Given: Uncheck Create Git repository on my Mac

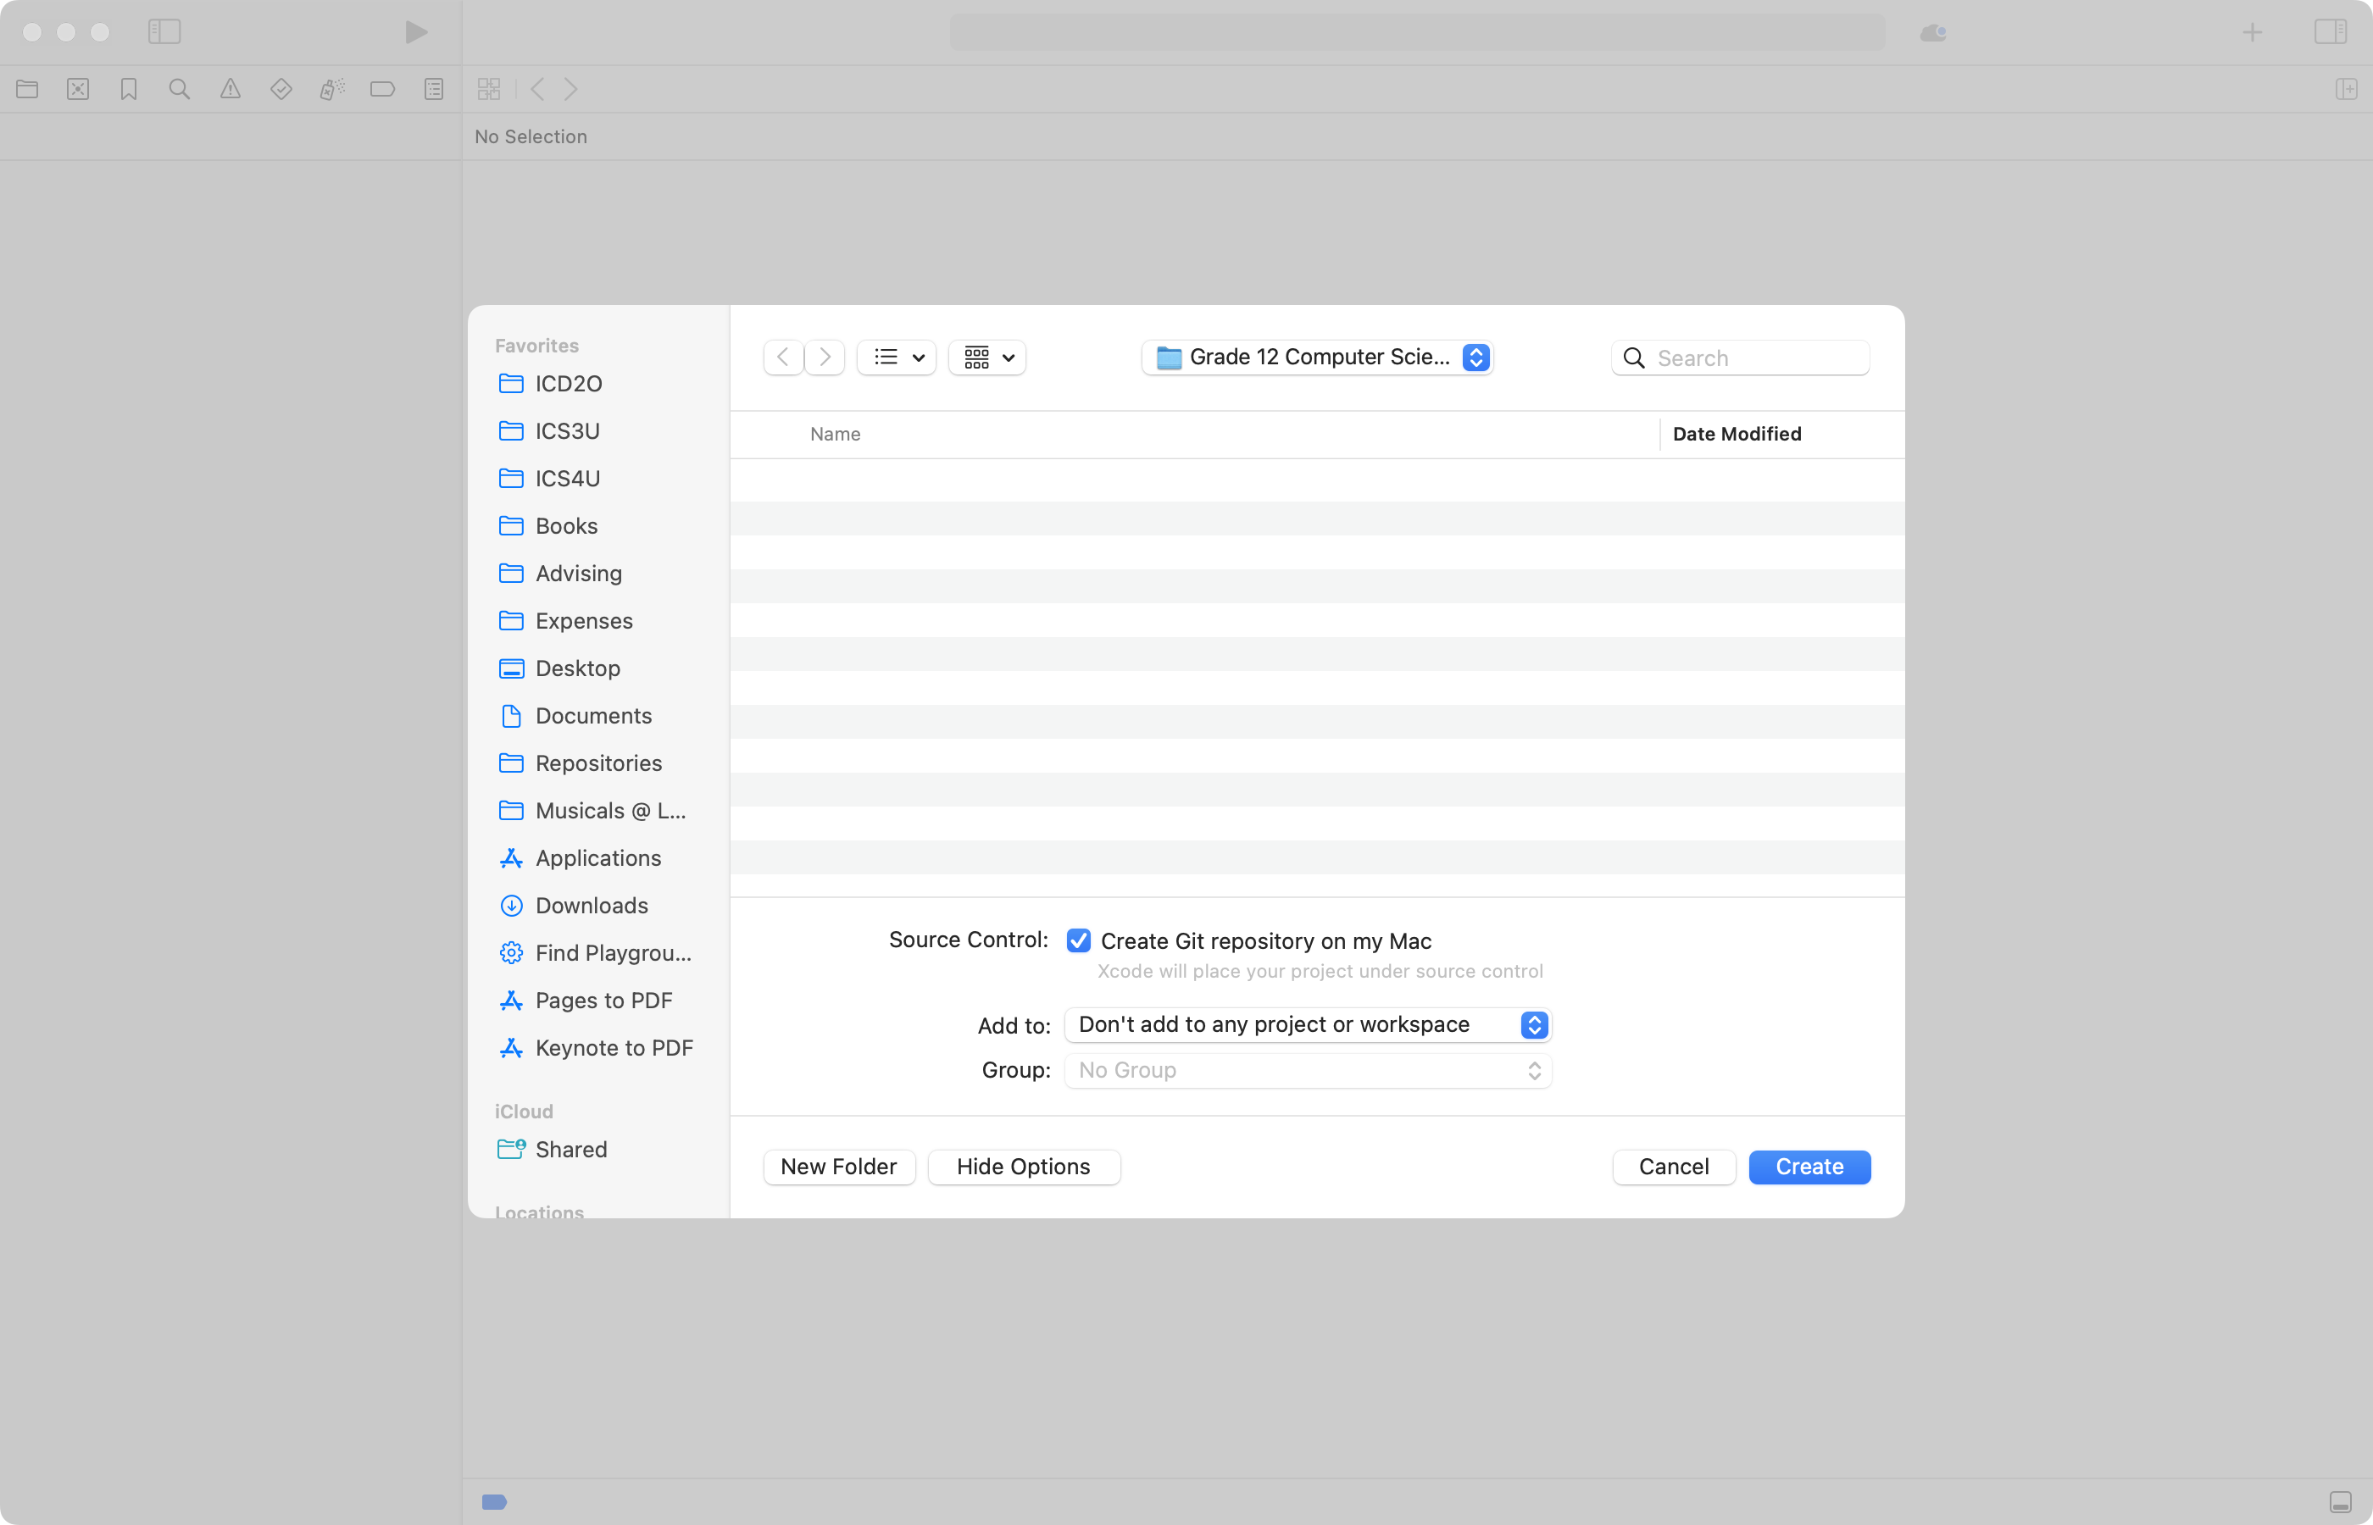Looking at the screenshot, I should (x=1079, y=940).
